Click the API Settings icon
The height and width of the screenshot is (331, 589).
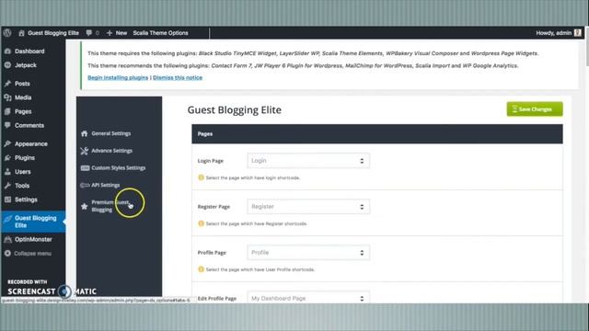(x=85, y=185)
